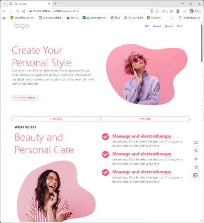Open the reader view icon in address bar
The height and width of the screenshot is (223, 204).
pyautogui.click(x=152, y=11)
